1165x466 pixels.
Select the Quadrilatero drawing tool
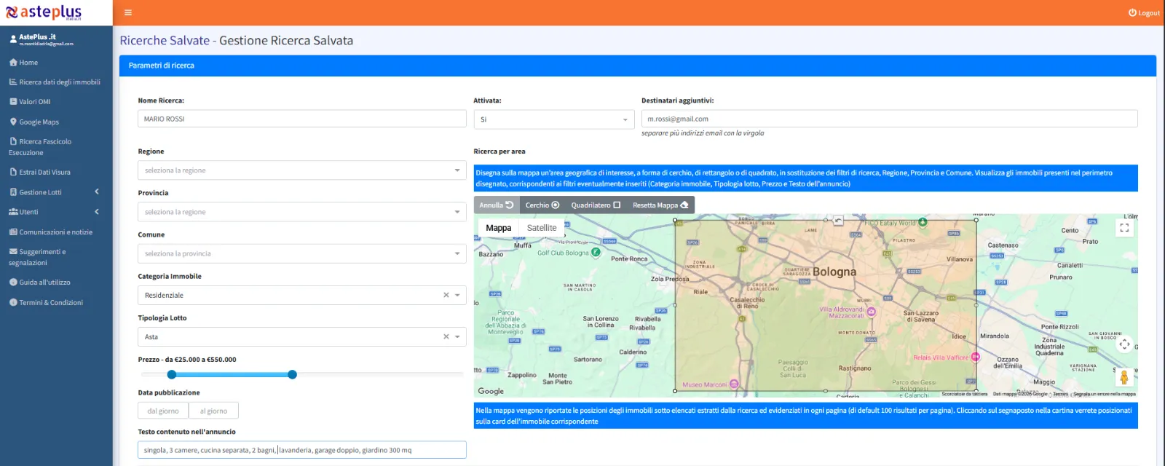[596, 205]
